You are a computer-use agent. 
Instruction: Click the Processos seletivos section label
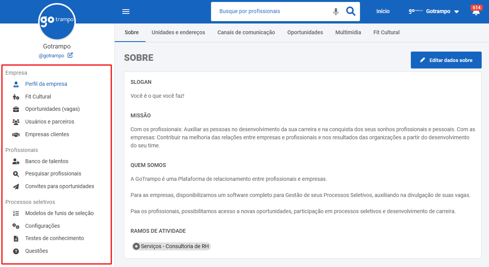click(x=30, y=202)
